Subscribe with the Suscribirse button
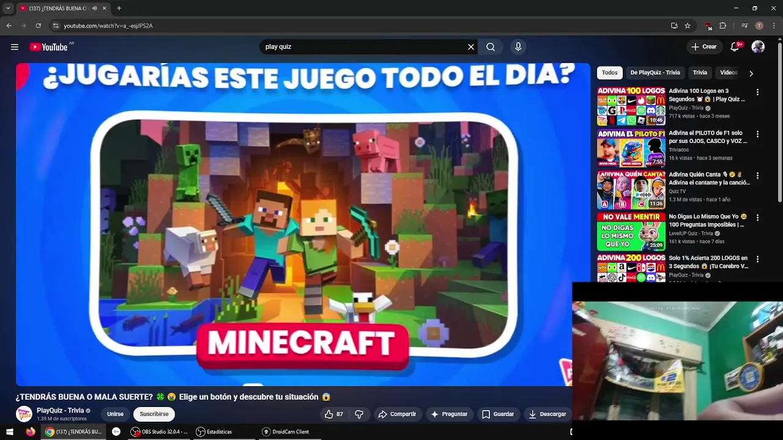This screenshot has width=783, height=440. [154, 414]
